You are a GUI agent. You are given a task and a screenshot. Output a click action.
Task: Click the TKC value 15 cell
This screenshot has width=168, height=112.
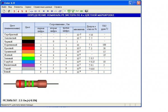pyautogui.click(x=104, y=52)
